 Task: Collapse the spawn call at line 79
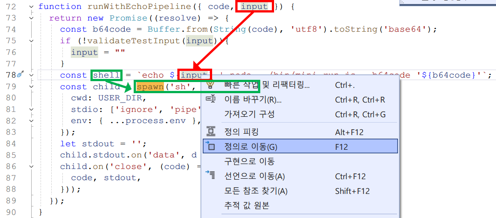coord(31,86)
